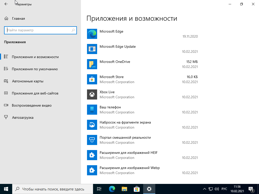Image resolution: width=259 pixels, height=194 pixels.
Task: Click the Расширения для изображений Webp icon
Action: pyautogui.click(x=92, y=171)
